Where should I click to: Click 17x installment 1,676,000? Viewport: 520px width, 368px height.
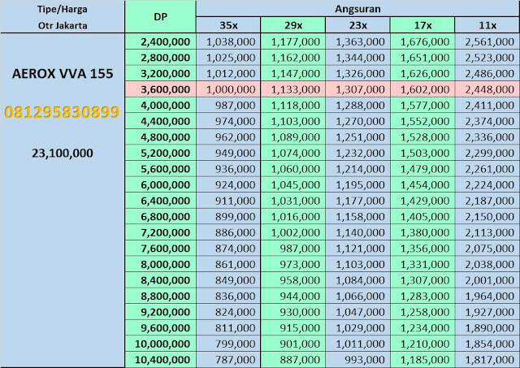click(422, 41)
